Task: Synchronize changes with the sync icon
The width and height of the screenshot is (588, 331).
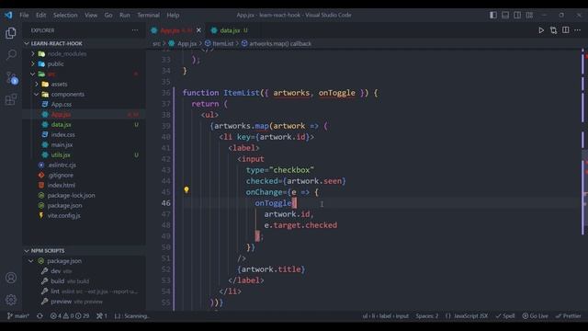Action: click(x=40, y=316)
